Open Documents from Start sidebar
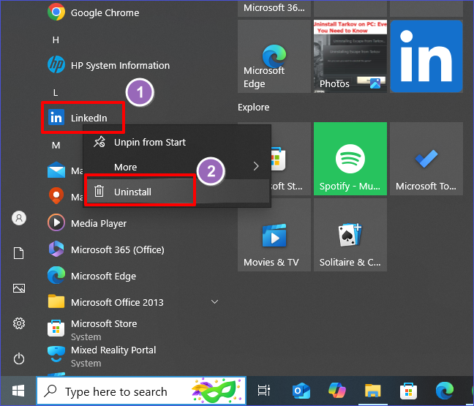Viewport: 474px width, 406px height. coord(19,253)
